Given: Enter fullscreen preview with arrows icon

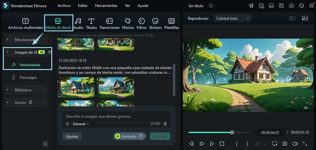Looking at the screenshot, I should [305, 144].
